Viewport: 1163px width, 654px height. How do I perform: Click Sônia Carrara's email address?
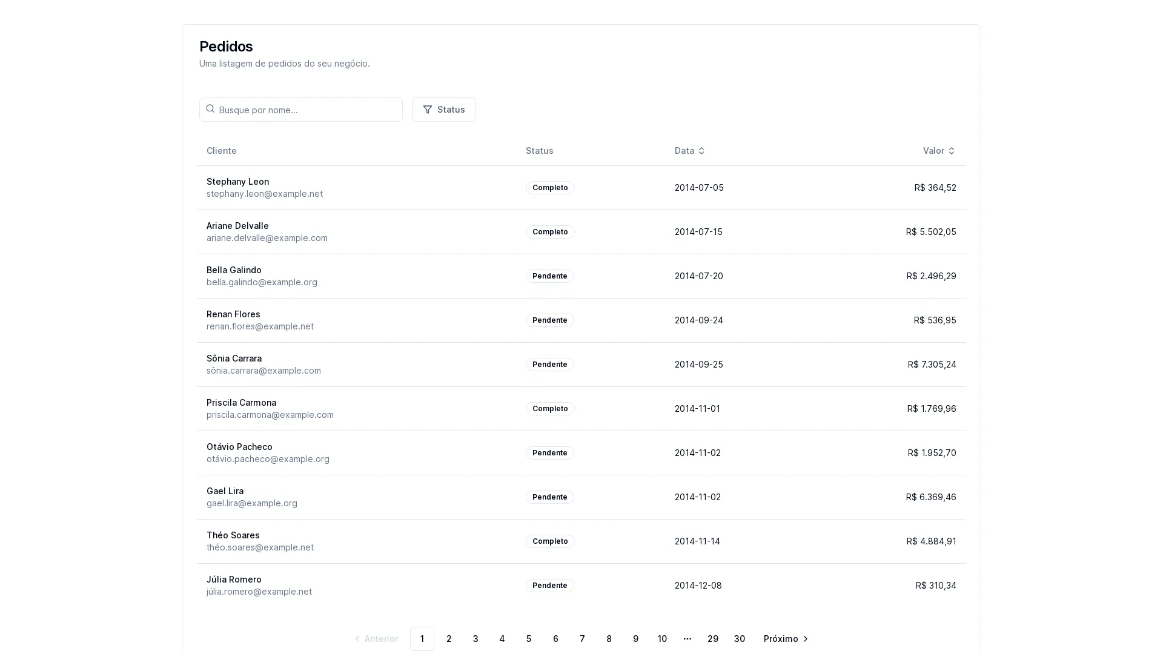[x=263, y=371]
